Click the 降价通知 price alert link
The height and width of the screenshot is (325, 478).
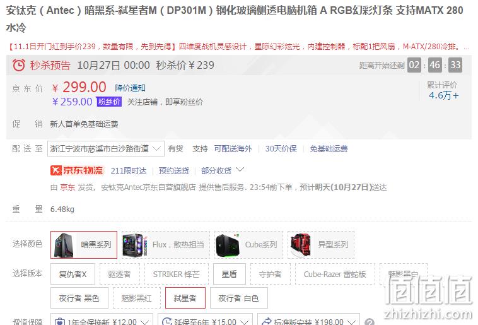pos(130,88)
